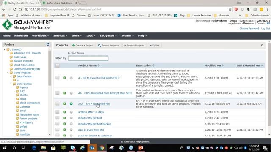Open Windows Start menu
Viewport: 271px width, 152px height.
5,148
